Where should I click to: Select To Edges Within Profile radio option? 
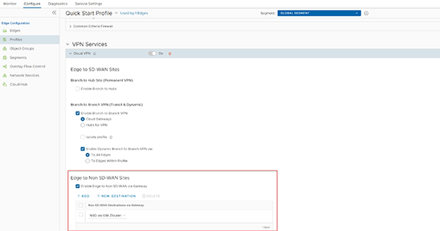pyautogui.click(x=87, y=161)
